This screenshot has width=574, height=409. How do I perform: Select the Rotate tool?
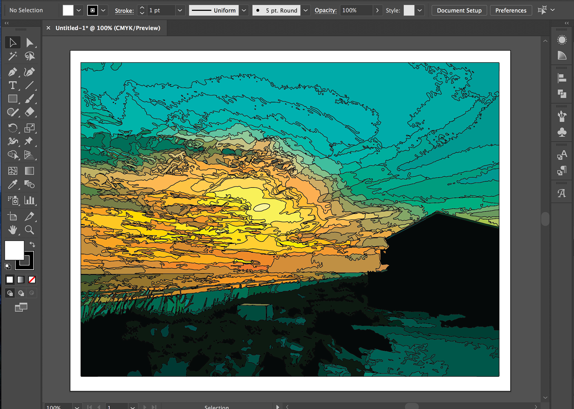(x=13, y=128)
